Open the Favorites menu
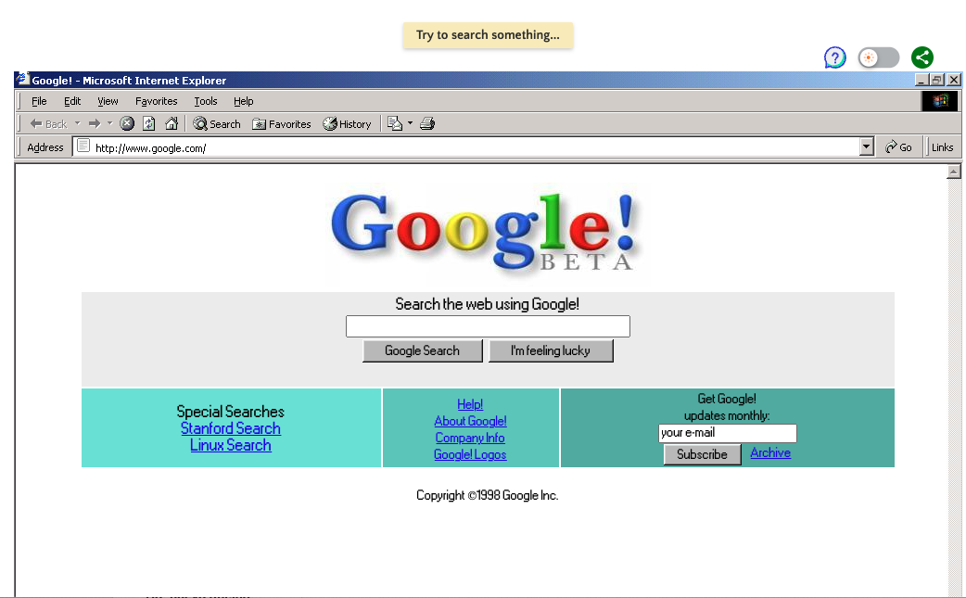 click(156, 101)
